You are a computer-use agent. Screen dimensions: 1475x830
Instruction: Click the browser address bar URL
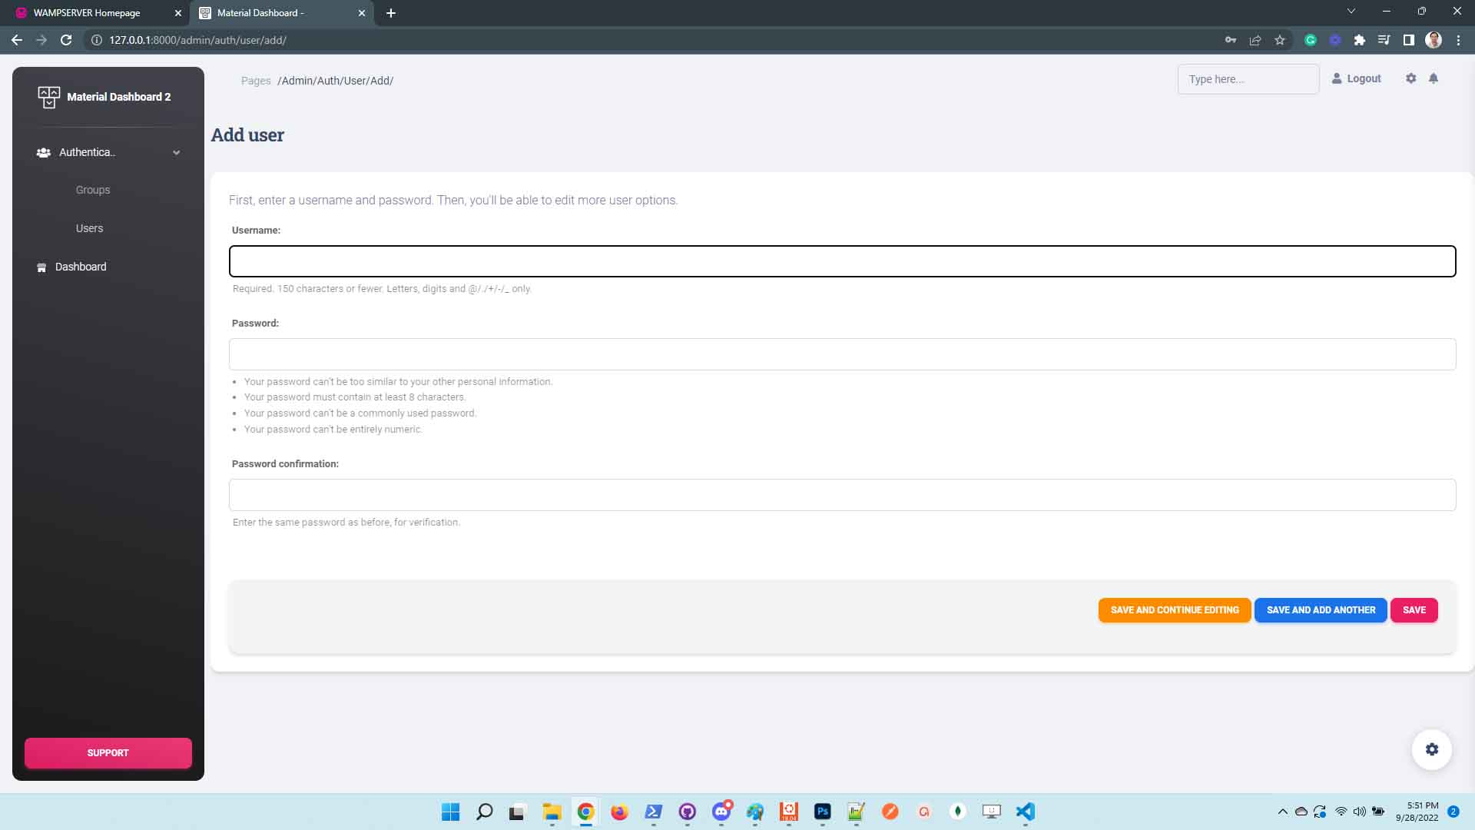197,40
